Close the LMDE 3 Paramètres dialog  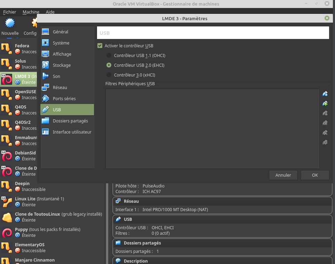(x=327, y=18)
